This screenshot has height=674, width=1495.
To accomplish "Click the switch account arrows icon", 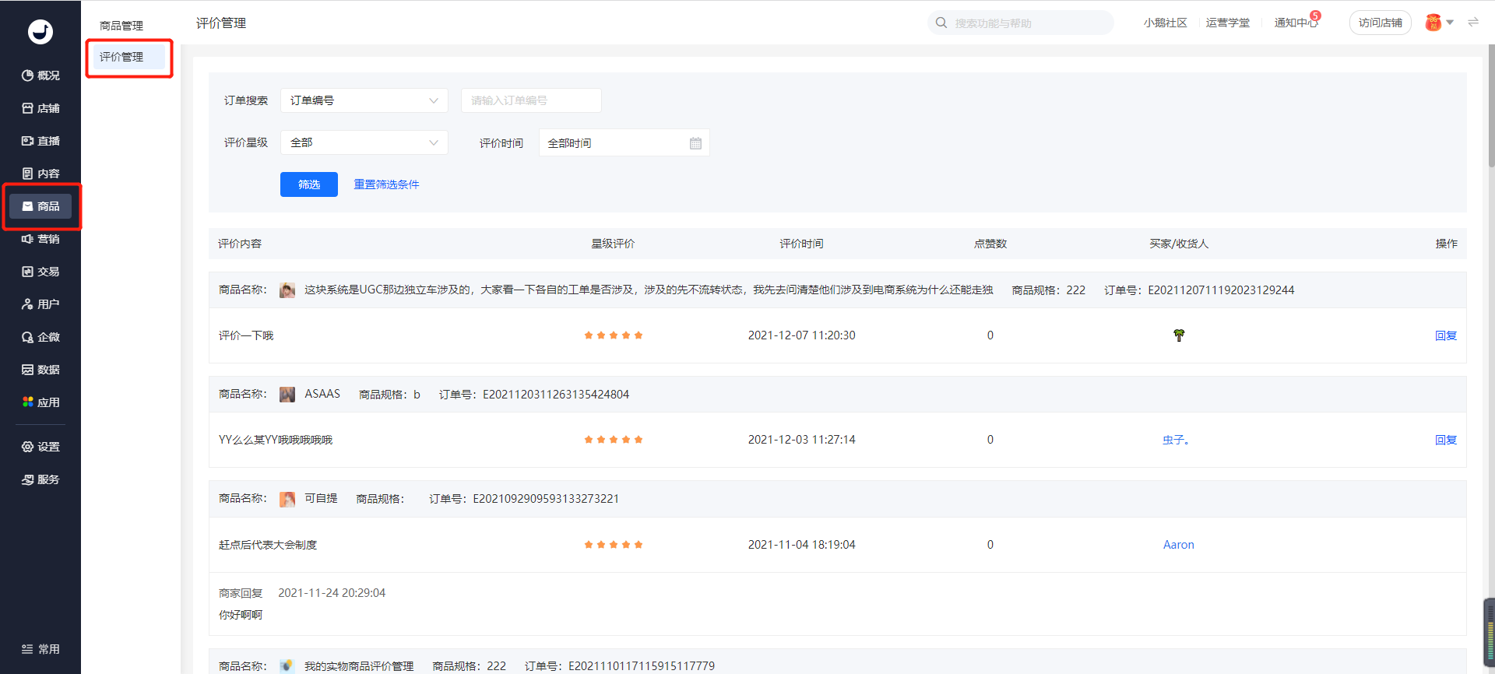I will pyautogui.click(x=1473, y=23).
